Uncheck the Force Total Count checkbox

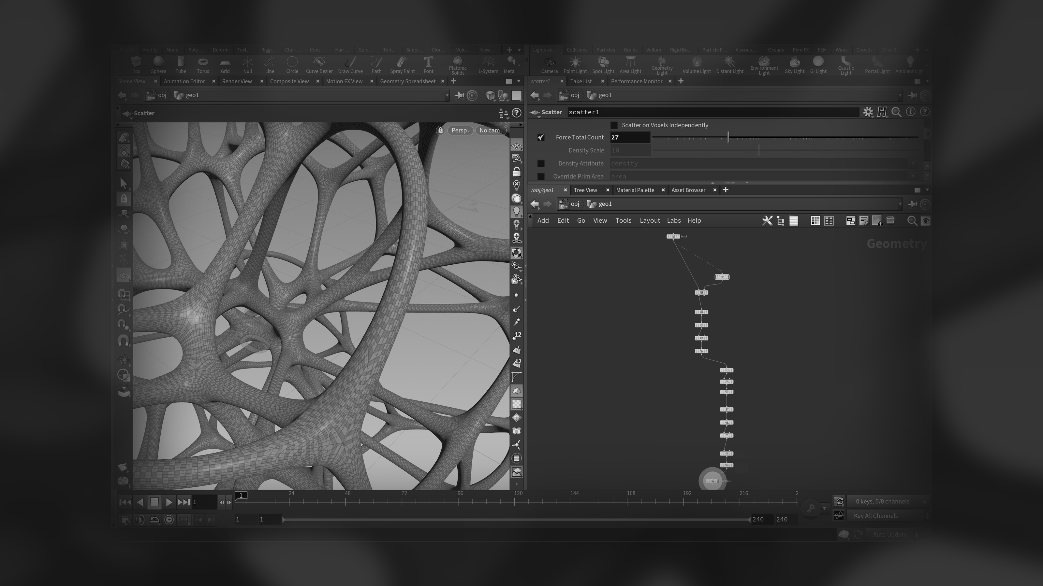click(541, 137)
